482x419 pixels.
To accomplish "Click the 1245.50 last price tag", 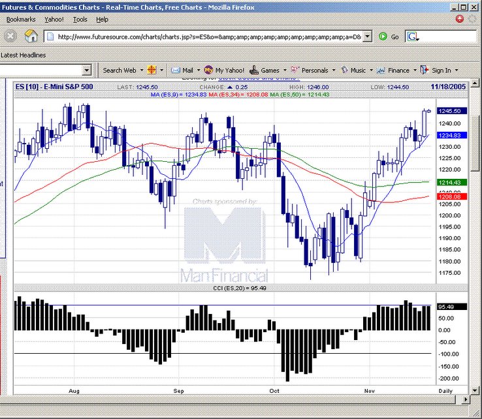I will point(452,111).
